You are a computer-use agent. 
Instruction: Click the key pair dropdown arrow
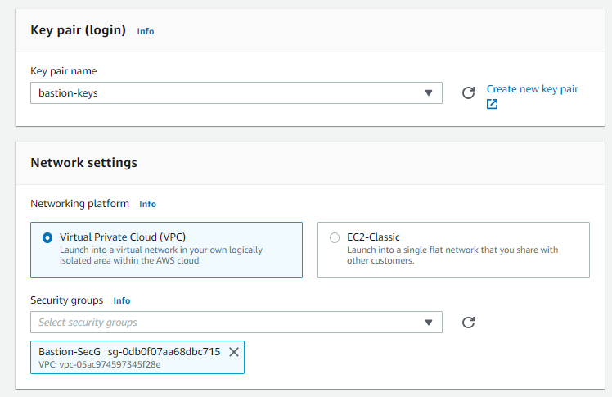tap(429, 93)
